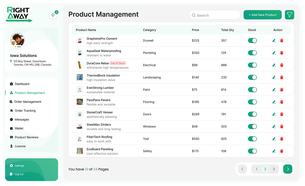Click the filter funnel icon
Screen dimensions: 305x186
[289, 15]
